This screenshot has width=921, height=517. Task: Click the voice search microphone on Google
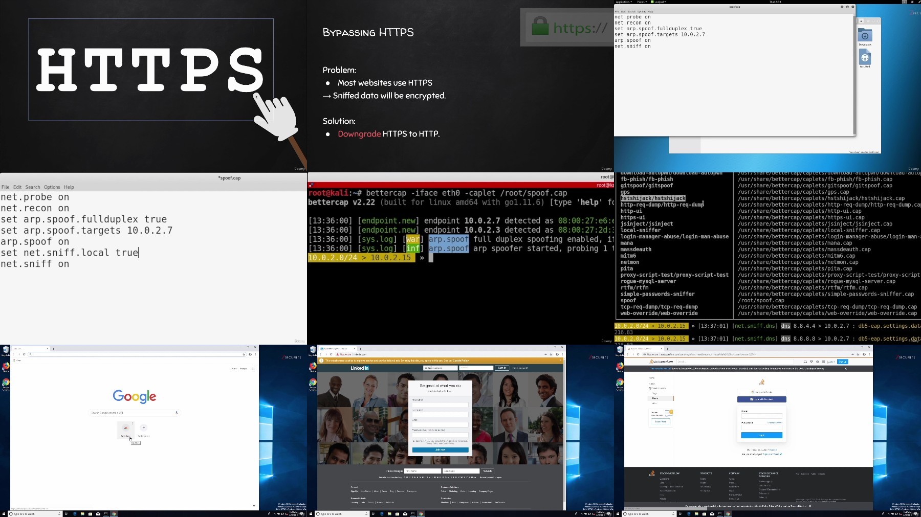tap(177, 413)
